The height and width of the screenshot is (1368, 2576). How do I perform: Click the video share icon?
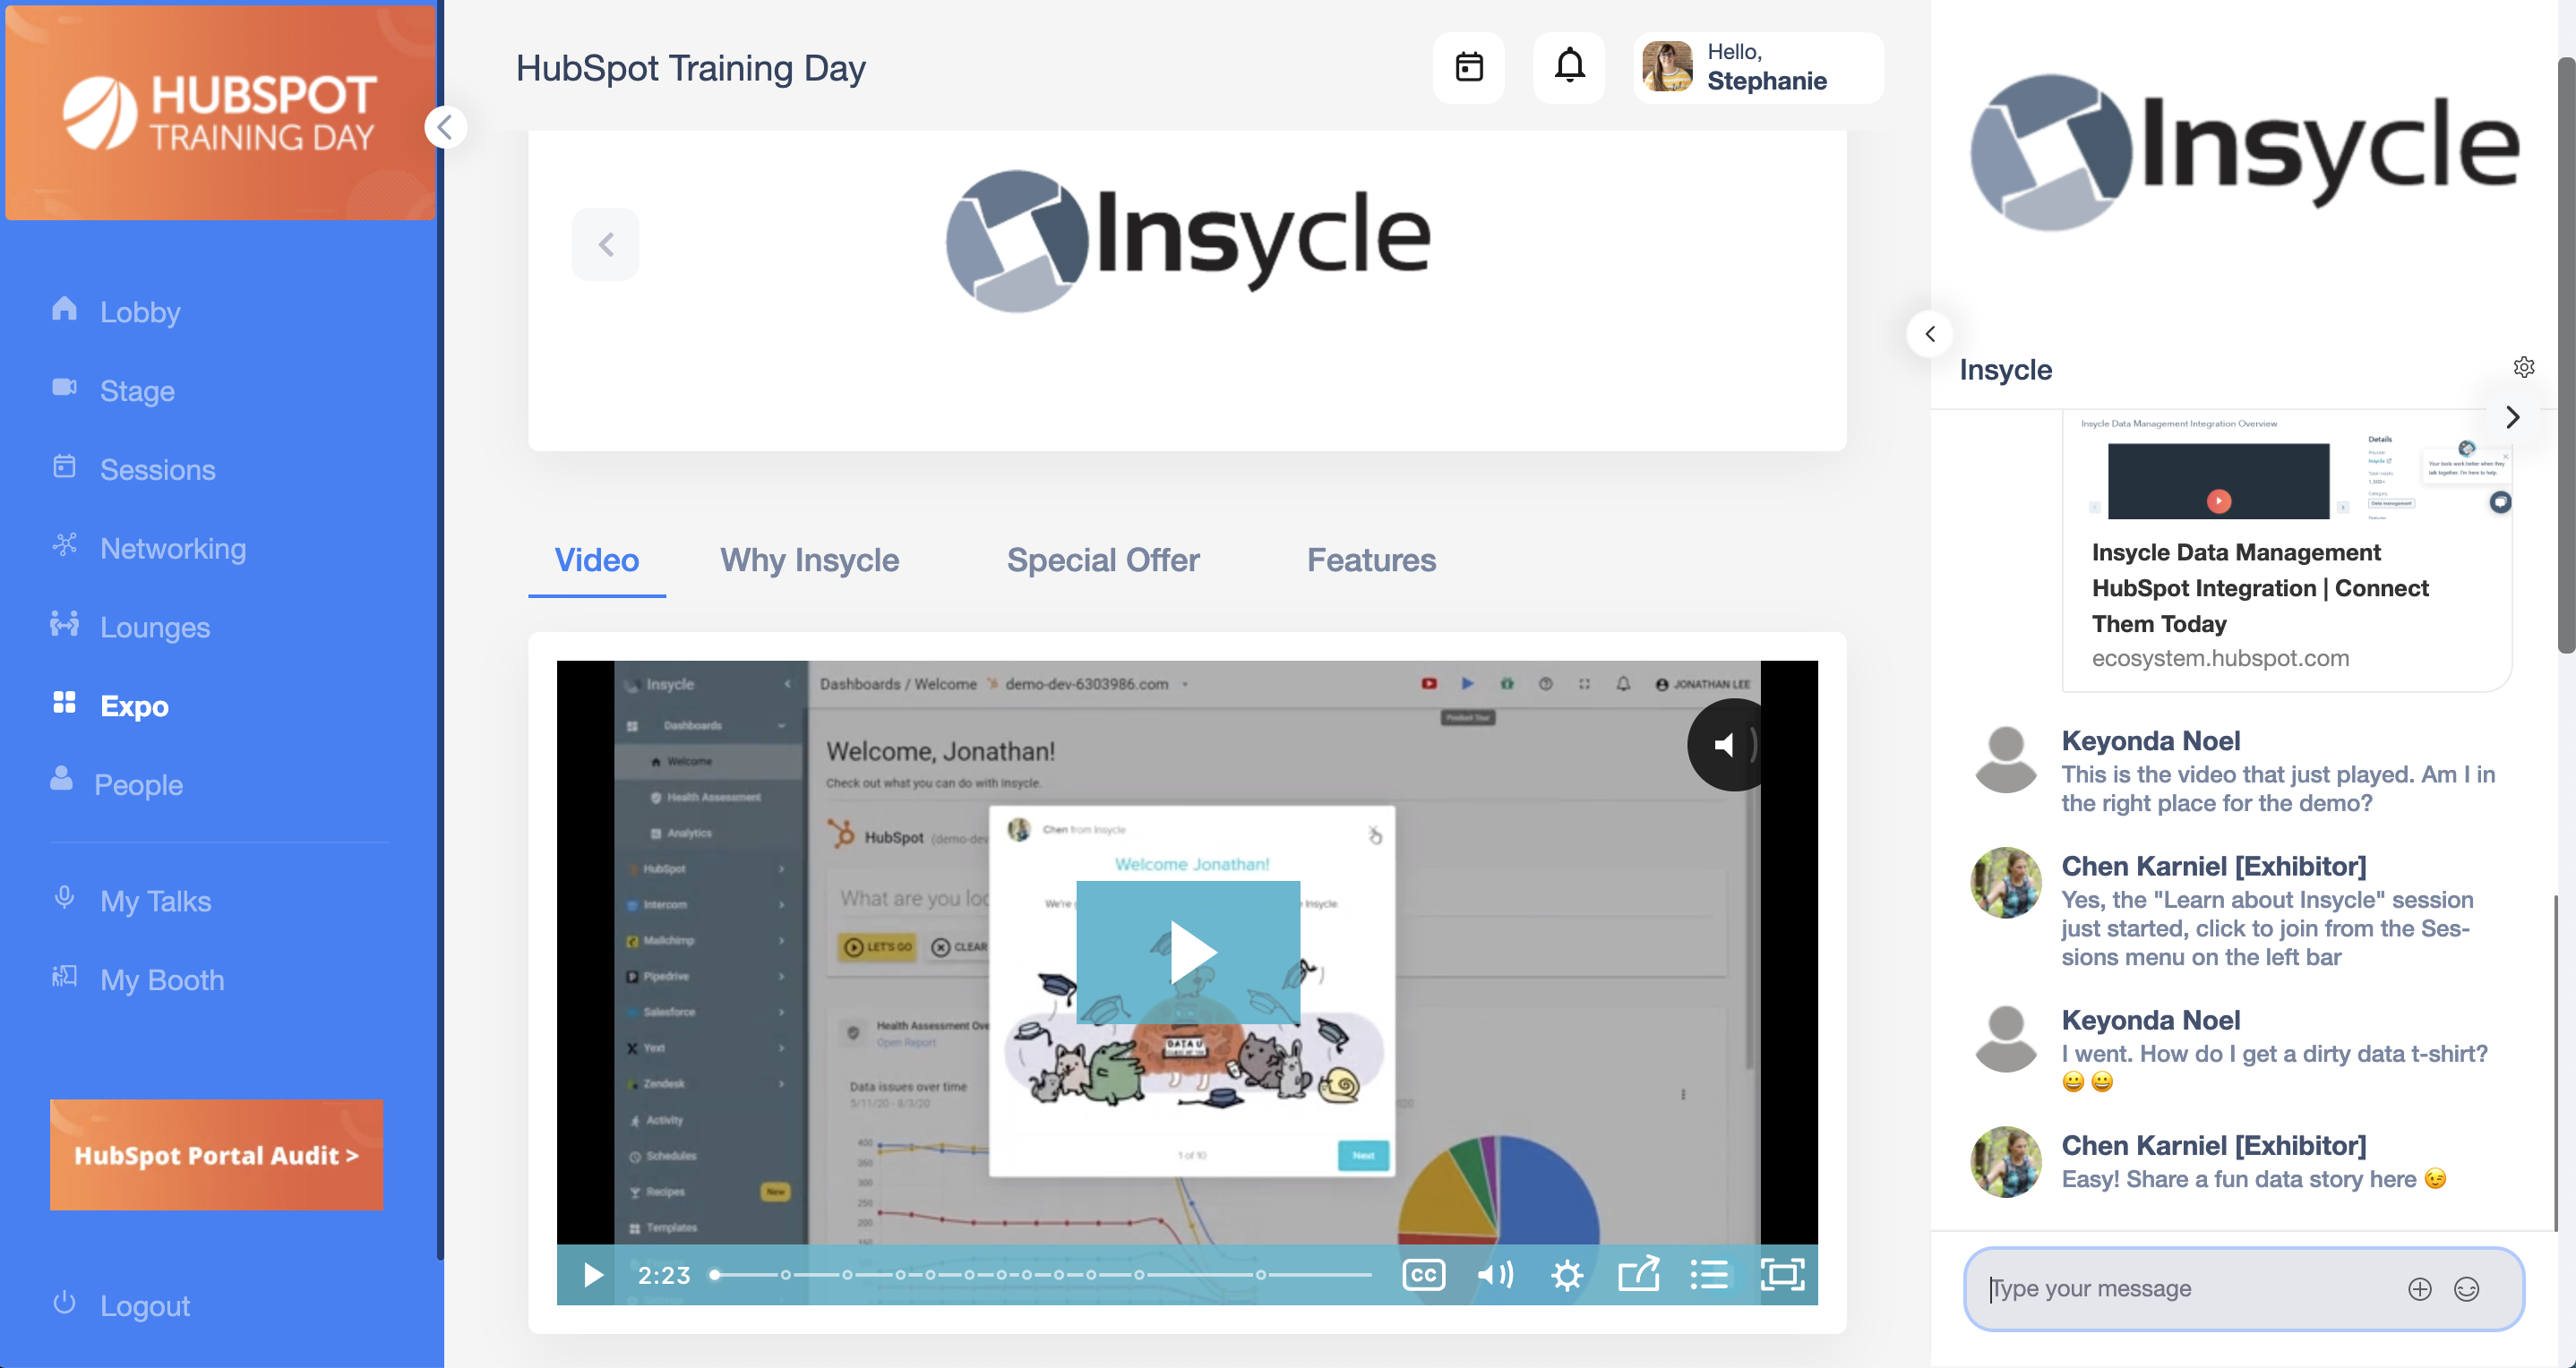[1639, 1274]
